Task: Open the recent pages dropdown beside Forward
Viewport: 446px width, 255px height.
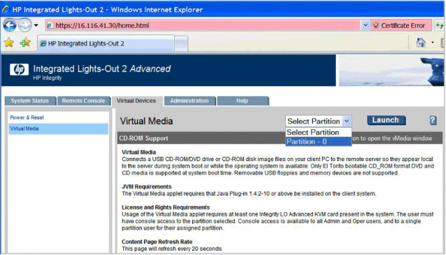Action: tap(36, 26)
